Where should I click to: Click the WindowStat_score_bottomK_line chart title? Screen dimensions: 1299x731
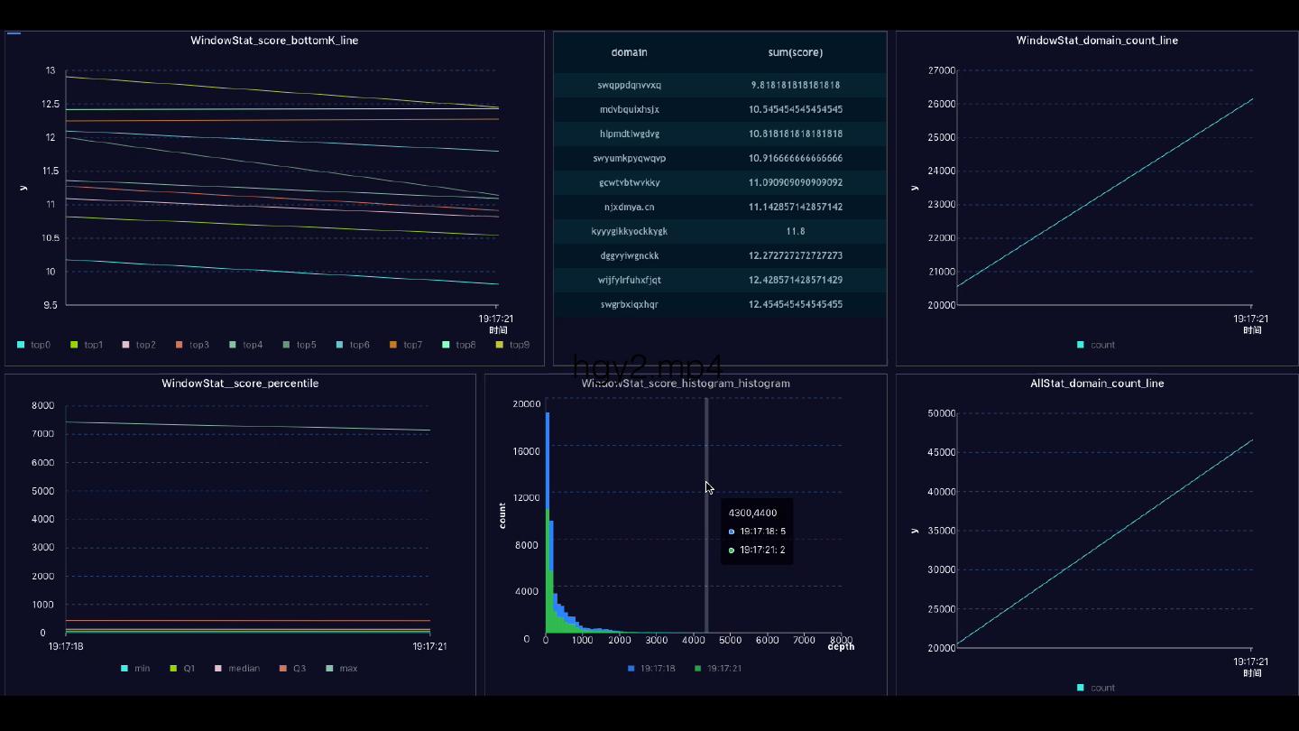click(274, 41)
